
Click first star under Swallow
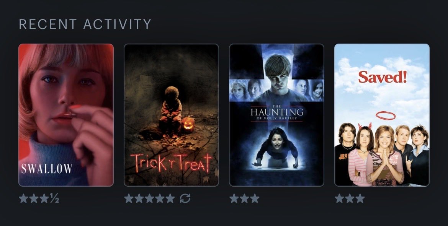pos(24,198)
